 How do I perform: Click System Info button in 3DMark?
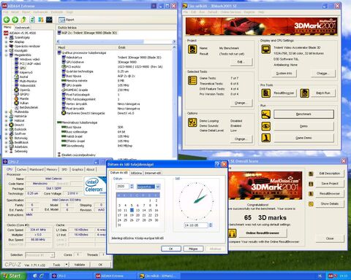[x=284, y=73]
